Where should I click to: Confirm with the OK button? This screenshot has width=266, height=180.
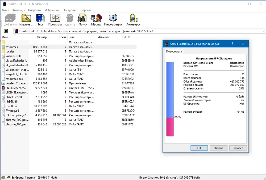pyautogui.click(x=199, y=148)
